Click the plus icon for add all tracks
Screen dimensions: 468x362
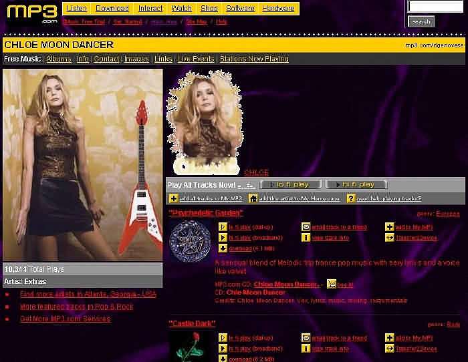[x=173, y=198]
